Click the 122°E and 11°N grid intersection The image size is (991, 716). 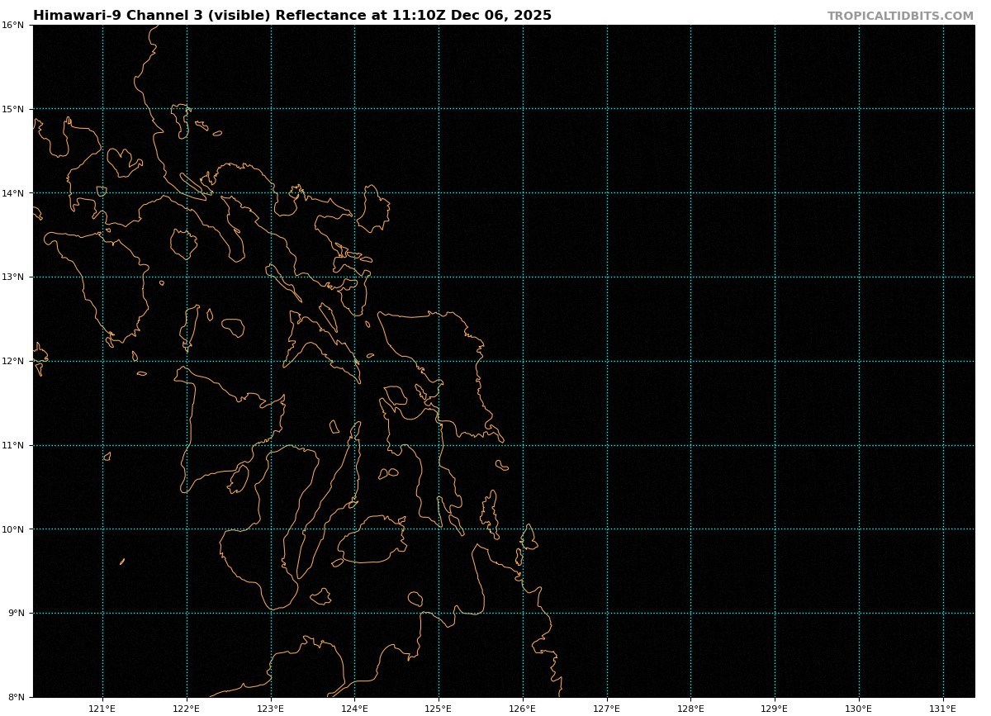(x=187, y=445)
